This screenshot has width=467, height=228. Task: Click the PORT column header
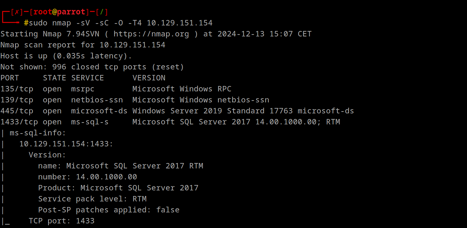[10, 78]
